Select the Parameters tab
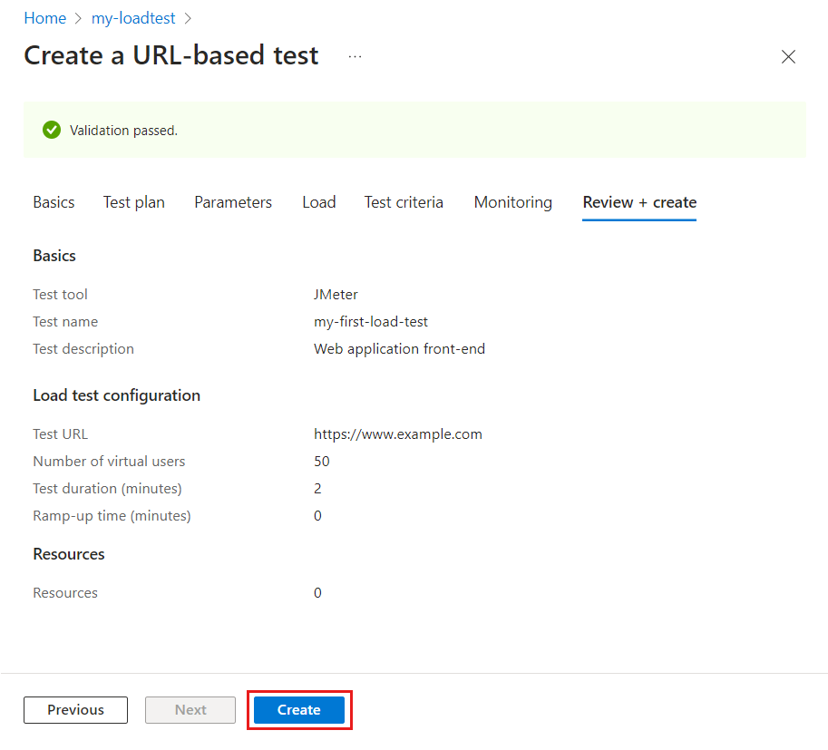 click(x=233, y=202)
